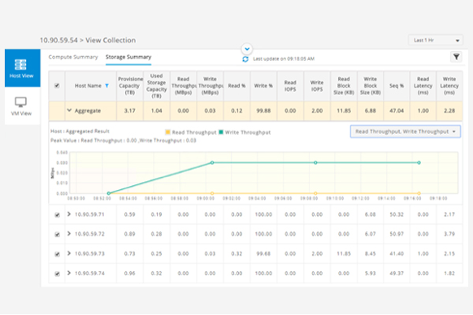Toggle the checkbox for host 10.90.59.74
The image size is (473, 315).
pyautogui.click(x=57, y=274)
